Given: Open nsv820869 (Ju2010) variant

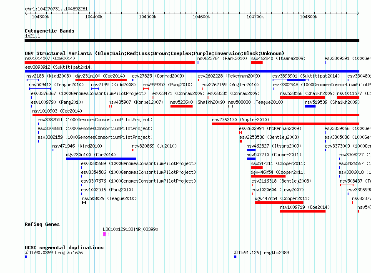Looking at the screenshot, I should pos(154,146).
